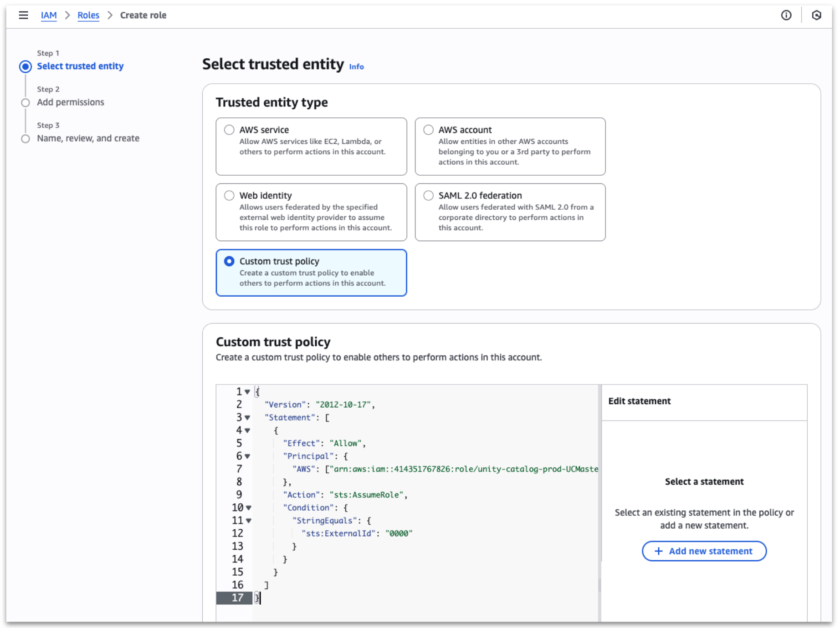Viewport: 840px width, 628px height.
Task: Click the Add new statement button
Action: point(704,551)
